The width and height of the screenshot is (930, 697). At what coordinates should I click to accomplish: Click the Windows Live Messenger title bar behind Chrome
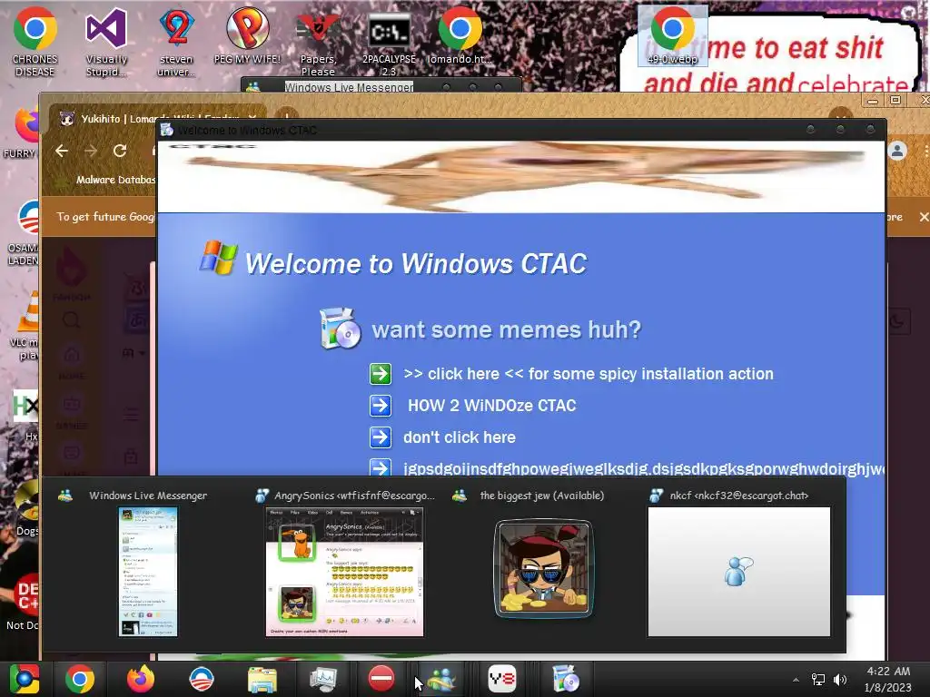coord(381,86)
